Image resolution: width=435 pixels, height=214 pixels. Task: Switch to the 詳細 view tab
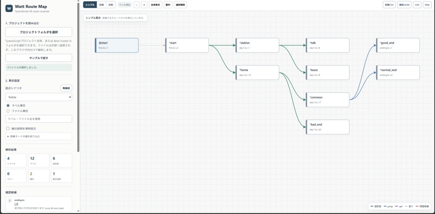(102, 5)
